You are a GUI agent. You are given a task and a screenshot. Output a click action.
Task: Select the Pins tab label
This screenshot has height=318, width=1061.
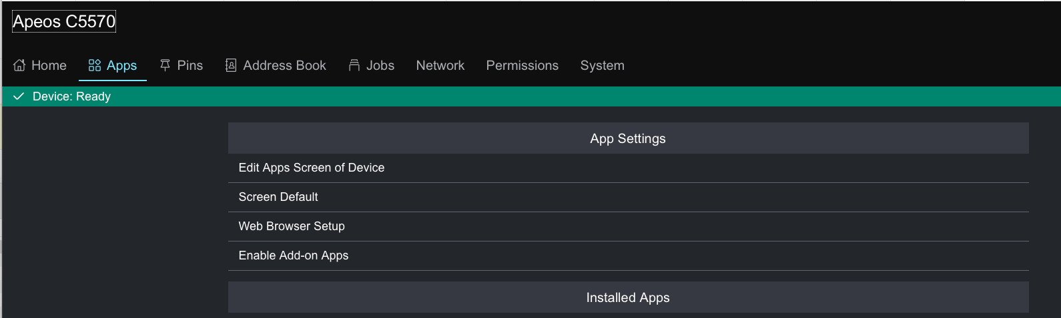pyautogui.click(x=190, y=65)
